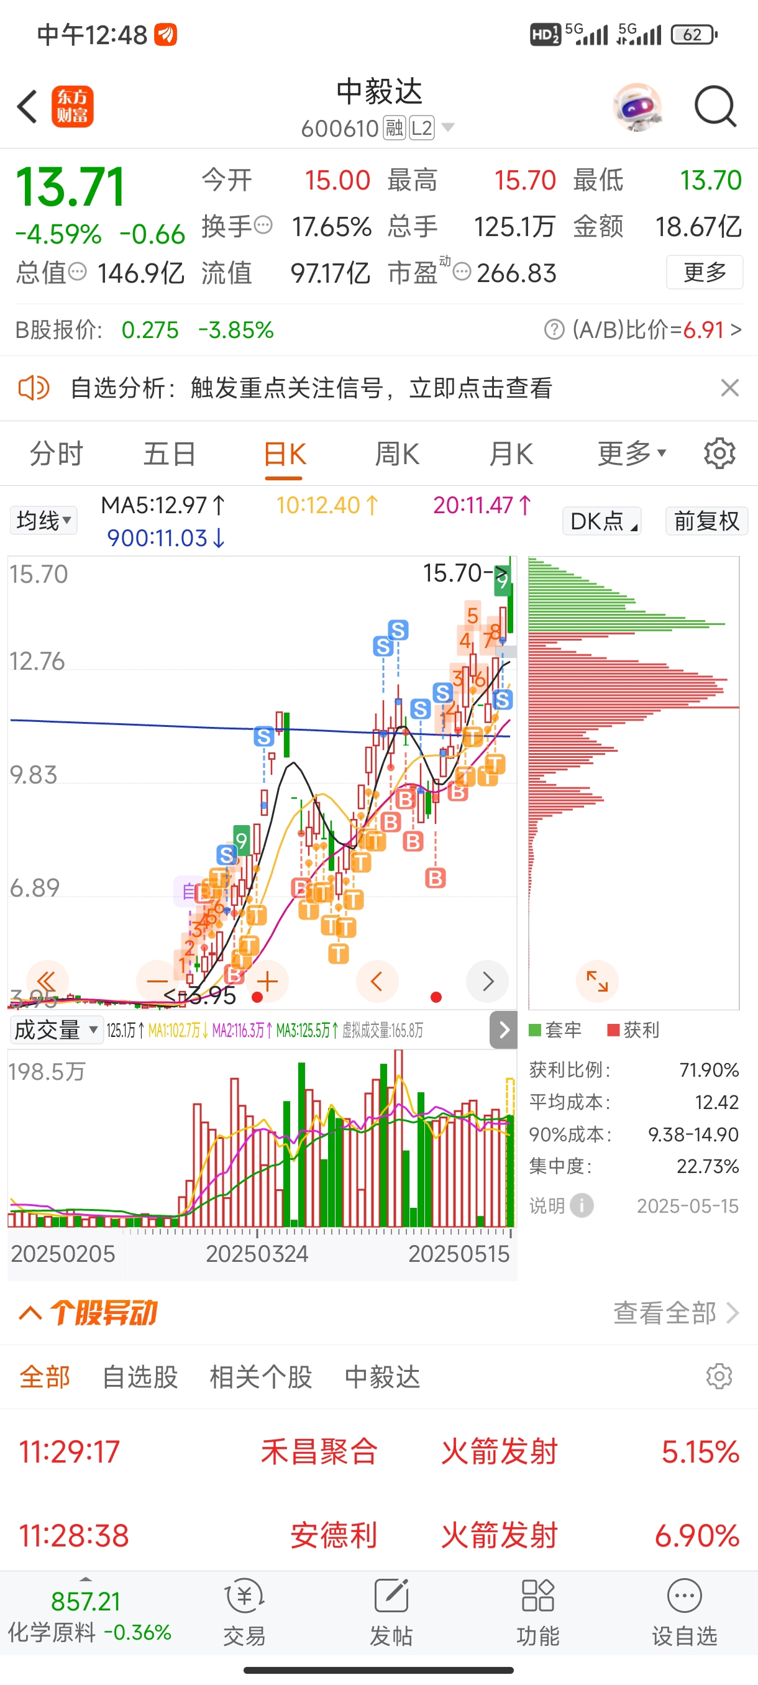Tap the 发帖 bottom icon
Viewport: 758px width, 1685px height.
391,1612
